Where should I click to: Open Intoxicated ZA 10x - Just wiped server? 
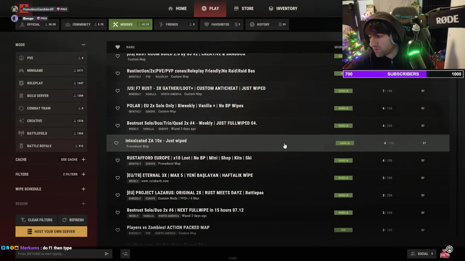coord(278,143)
